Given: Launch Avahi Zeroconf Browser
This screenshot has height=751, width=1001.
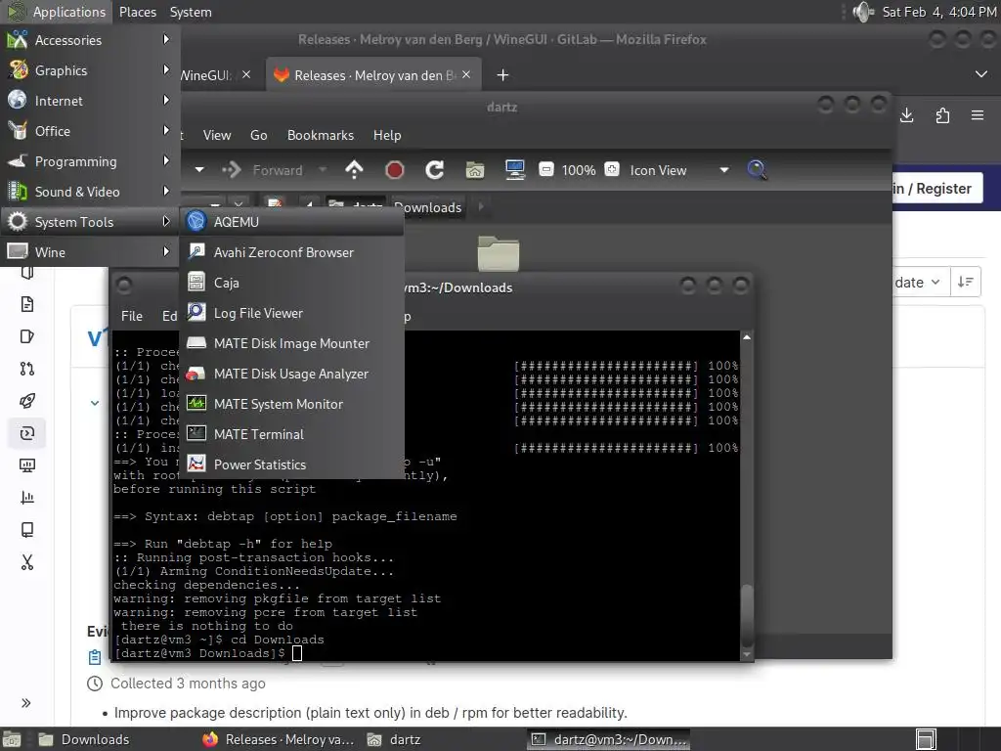Looking at the screenshot, I should (291, 252).
